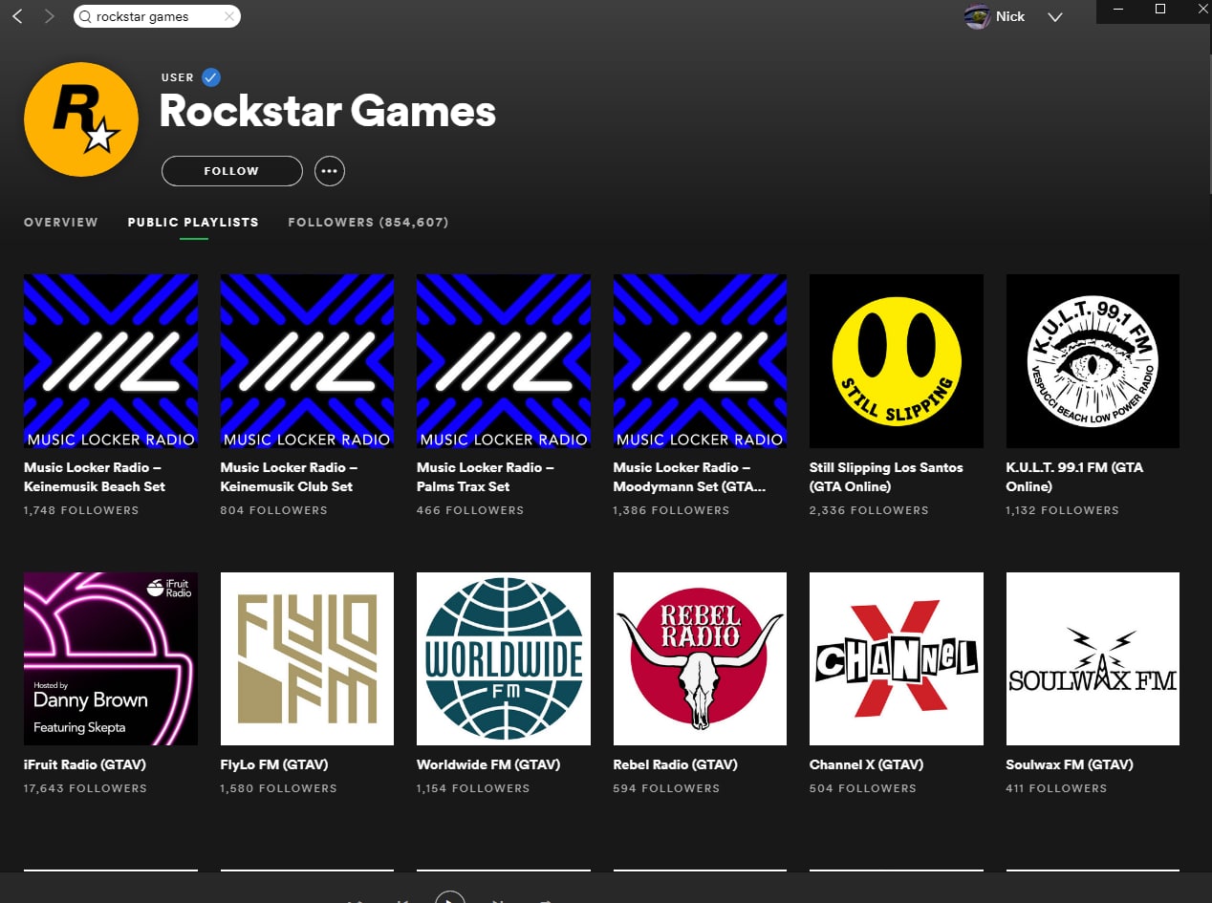The width and height of the screenshot is (1212, 903).
Task: Click the '1,580 FOLLOWERS' count
Action: click(279, 788)
